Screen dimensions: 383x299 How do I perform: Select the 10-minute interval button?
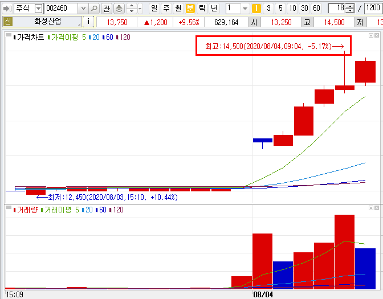click(x=292, y=9)
